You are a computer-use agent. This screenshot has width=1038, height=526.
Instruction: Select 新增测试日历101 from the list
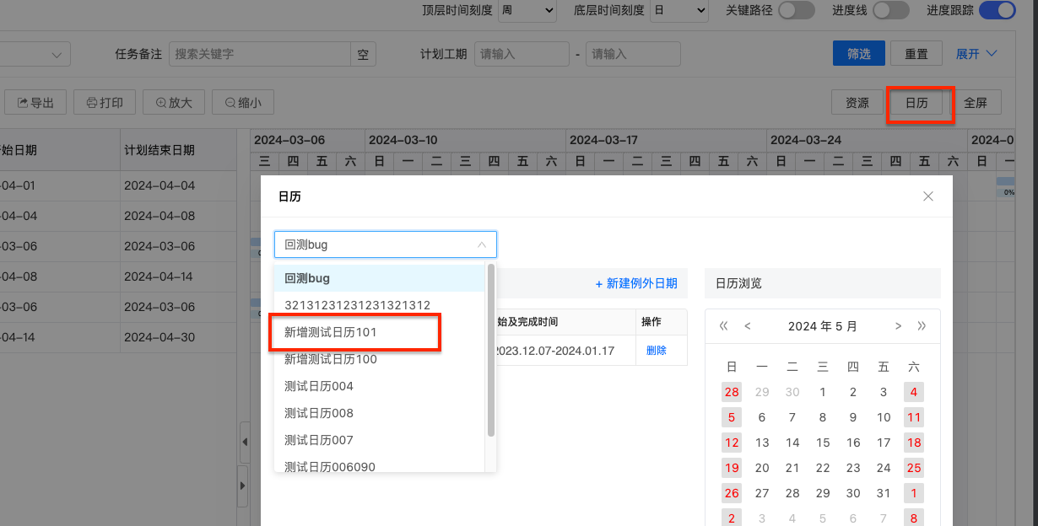click(331, 332)
